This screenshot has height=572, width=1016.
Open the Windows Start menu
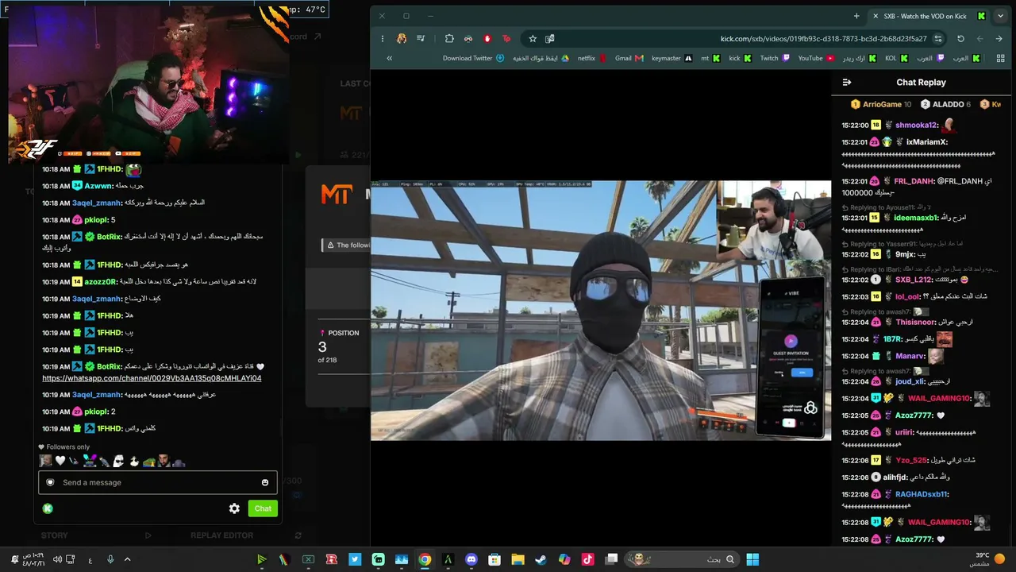[x=752, y=559]
